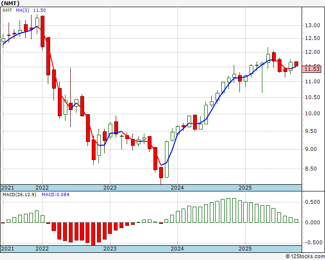Click the last red candle on the price chart

click(x=296, y=64)
